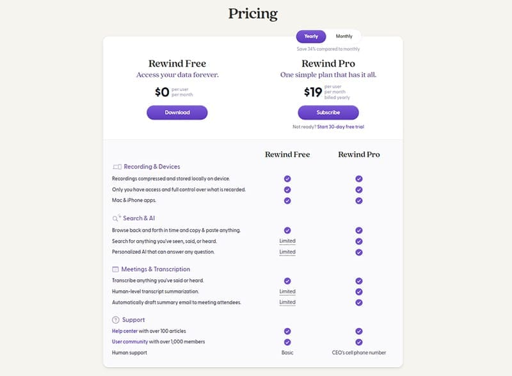This screenshot has height=376, width=512.
Task: Click the CEO's cell phone number text
Action: pos(359,353)
